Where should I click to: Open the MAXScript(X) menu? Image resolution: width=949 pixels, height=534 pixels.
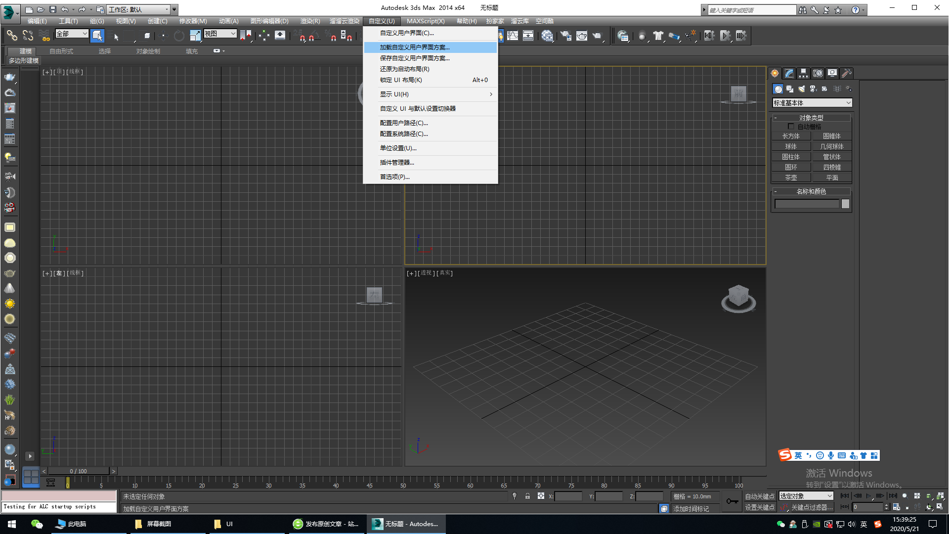pyautogui.click(x=426, y=21)
